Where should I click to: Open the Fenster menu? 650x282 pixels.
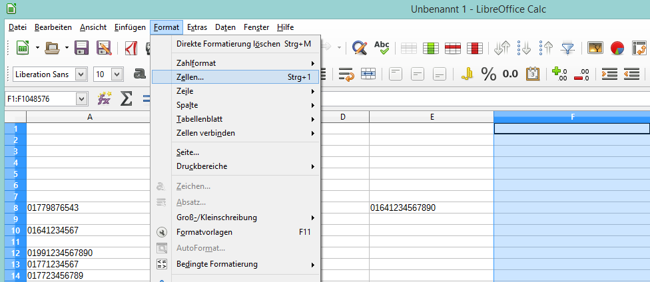(x=256, y=27)
